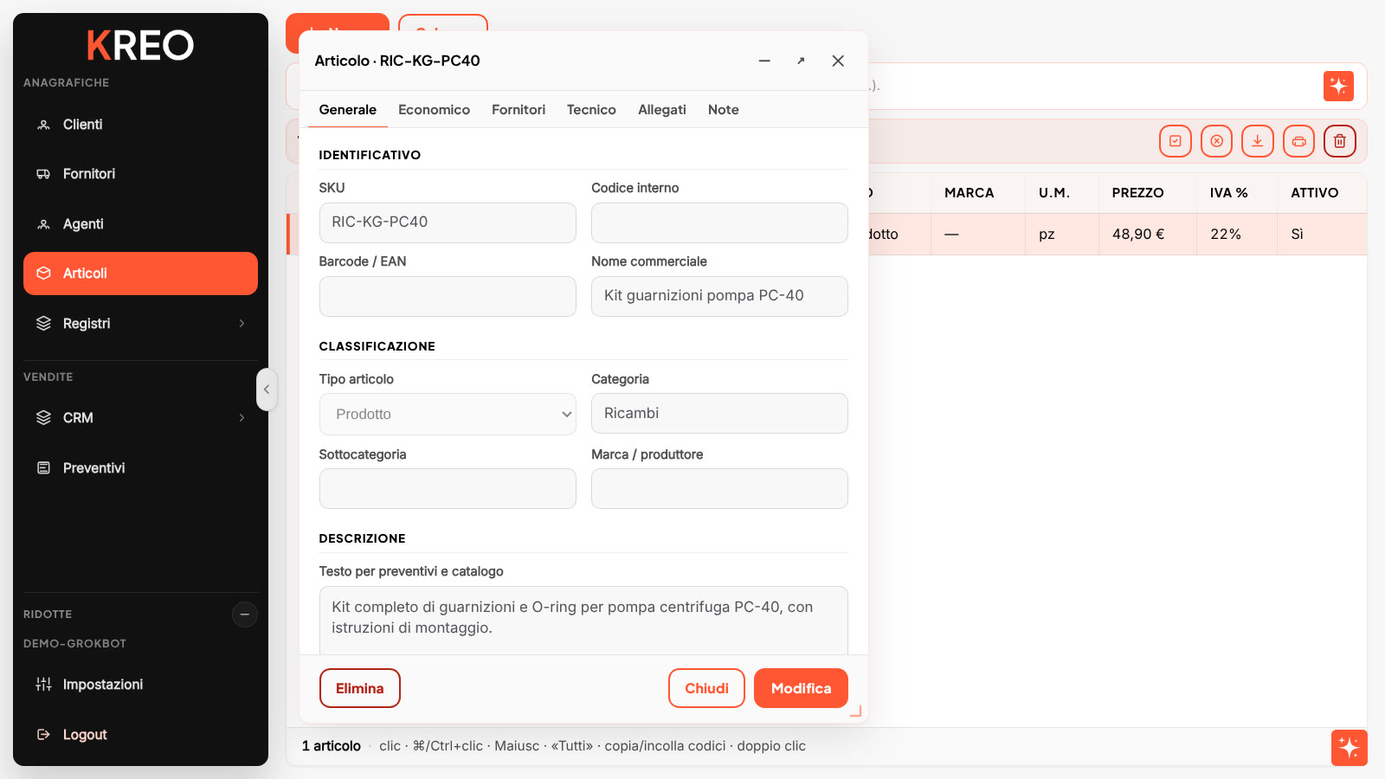The width and height of the screenshot is (1385, 779).
Task: Click the SKU input field
Action: click(448, 222)
